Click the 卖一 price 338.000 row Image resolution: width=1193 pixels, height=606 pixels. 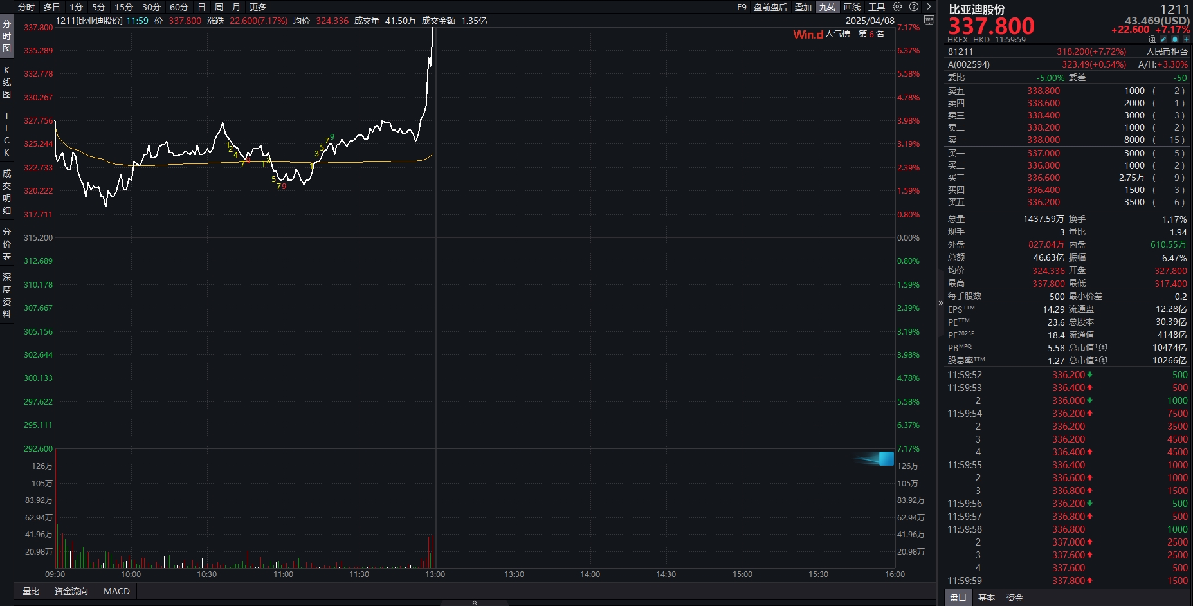point(1043,140)
